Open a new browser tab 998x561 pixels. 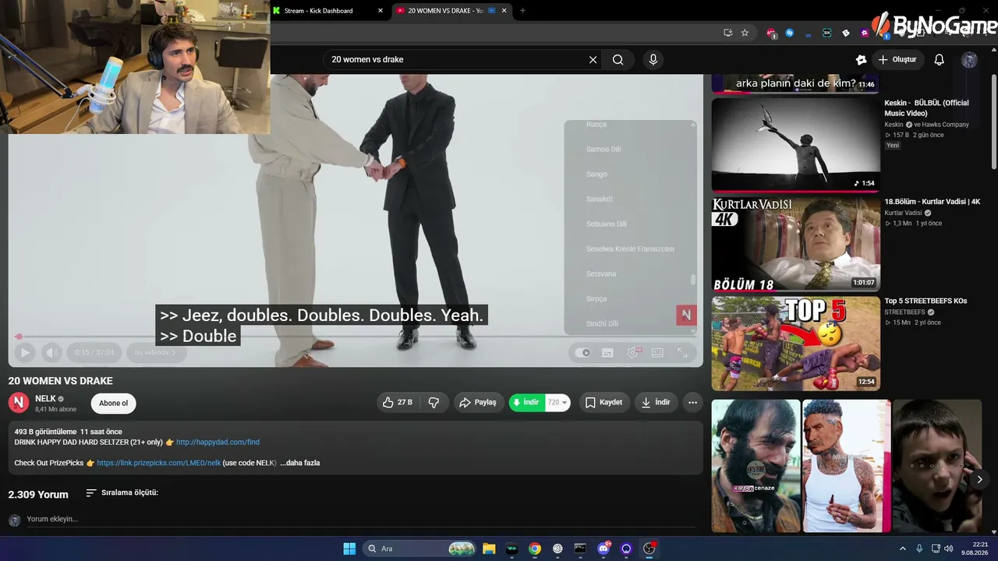[x=522, y=11]
